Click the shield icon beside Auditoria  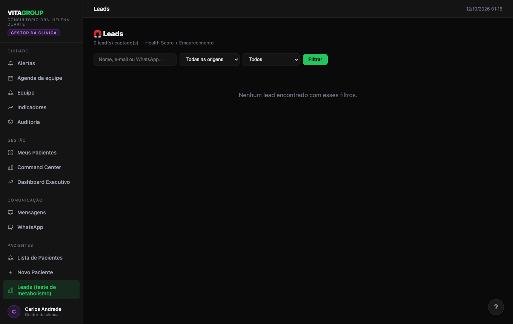pos(11,122)
